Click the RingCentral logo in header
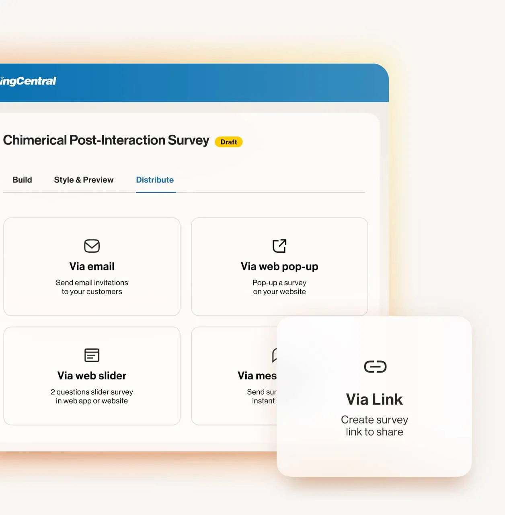 click(x=28, y=81)
